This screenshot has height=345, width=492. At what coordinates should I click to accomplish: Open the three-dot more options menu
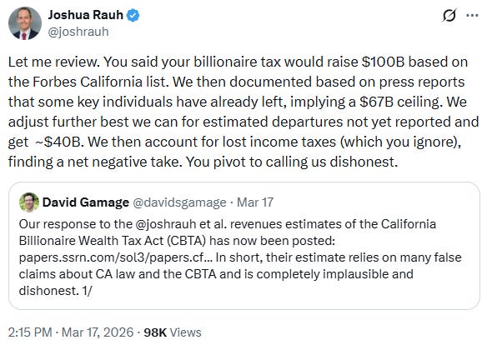pos(472,15)
